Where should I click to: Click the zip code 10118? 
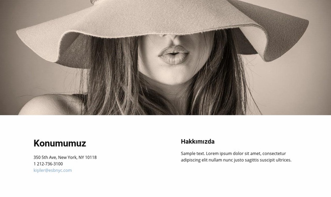[91, 158]
